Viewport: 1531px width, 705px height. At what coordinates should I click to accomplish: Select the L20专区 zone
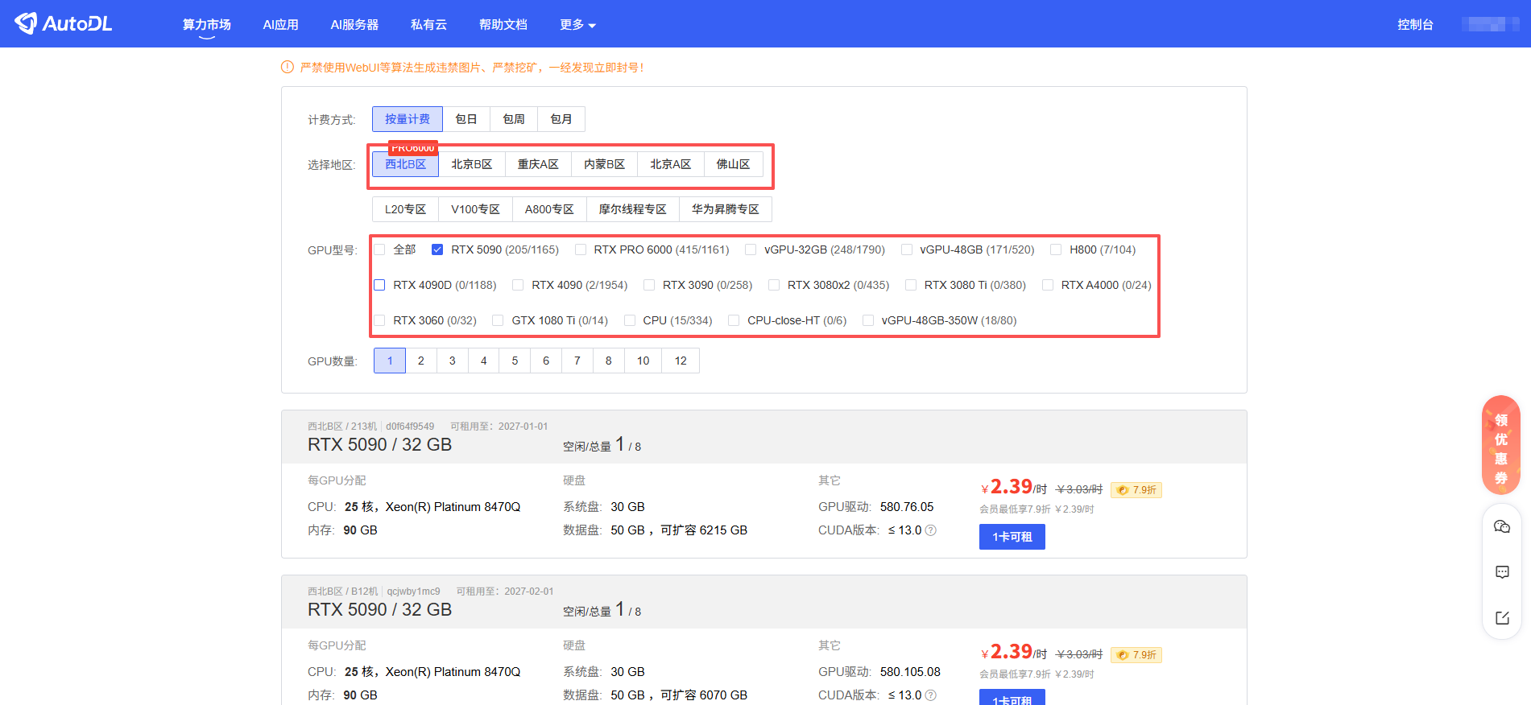pyautogui.click(x=405, y=209)
